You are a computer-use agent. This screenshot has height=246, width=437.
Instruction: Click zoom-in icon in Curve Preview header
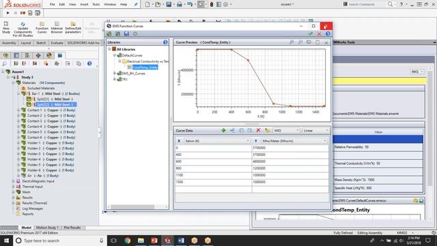[292, 42]
